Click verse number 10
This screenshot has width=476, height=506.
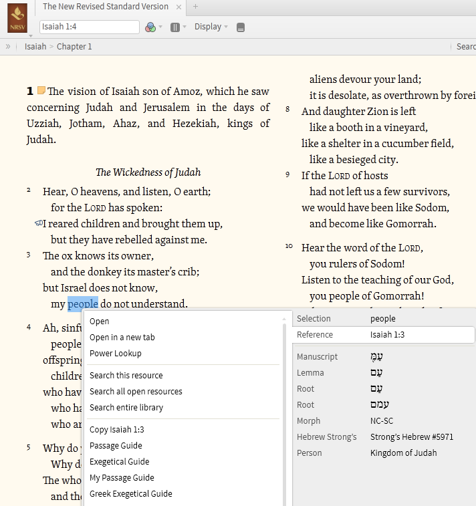click(289, 246)
